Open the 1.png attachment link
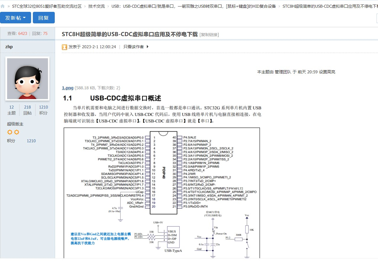378x265 pixels. click(67, 88)
